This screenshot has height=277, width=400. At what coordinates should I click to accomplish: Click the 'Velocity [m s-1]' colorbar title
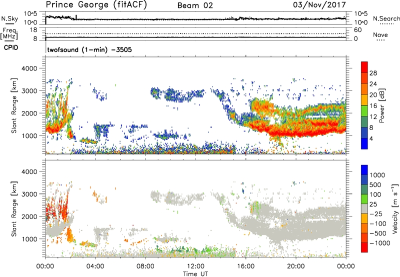[x=395, y=208]
